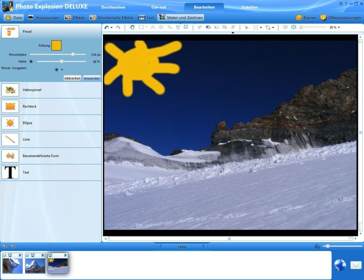Switch to the Cut-out tab

point(158,7)
